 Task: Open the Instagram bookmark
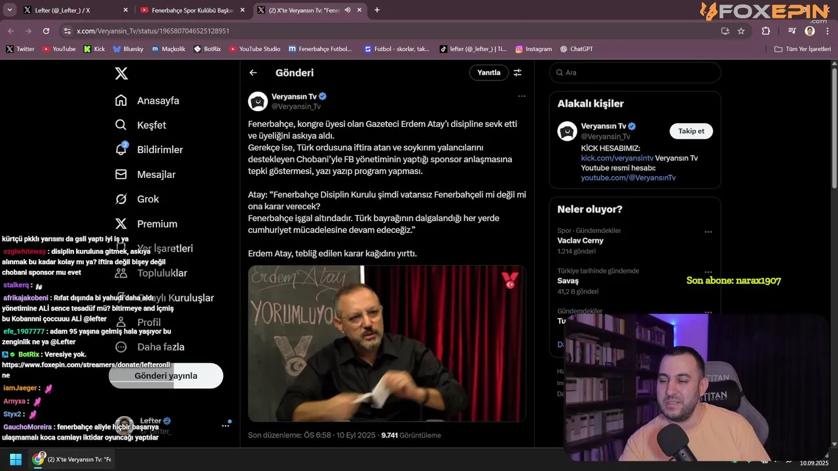click(x=533, y=48)
